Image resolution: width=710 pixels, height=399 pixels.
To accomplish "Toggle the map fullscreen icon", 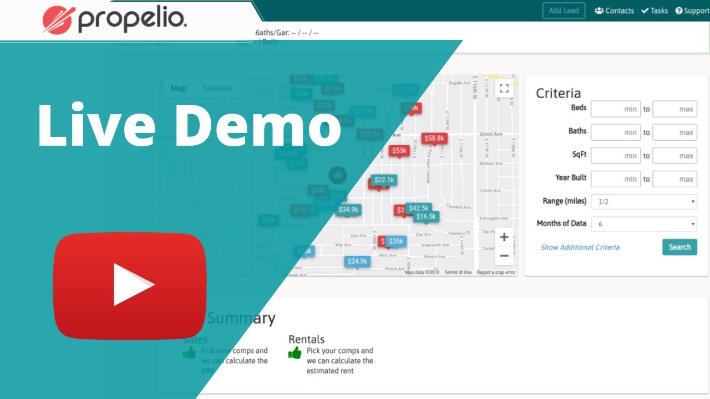I will pos(504,88).
